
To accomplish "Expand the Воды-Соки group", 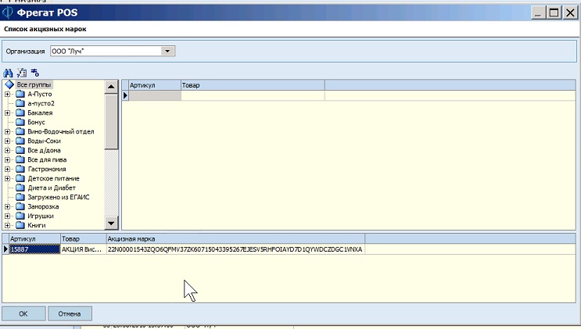I will (x=7, y=141).
